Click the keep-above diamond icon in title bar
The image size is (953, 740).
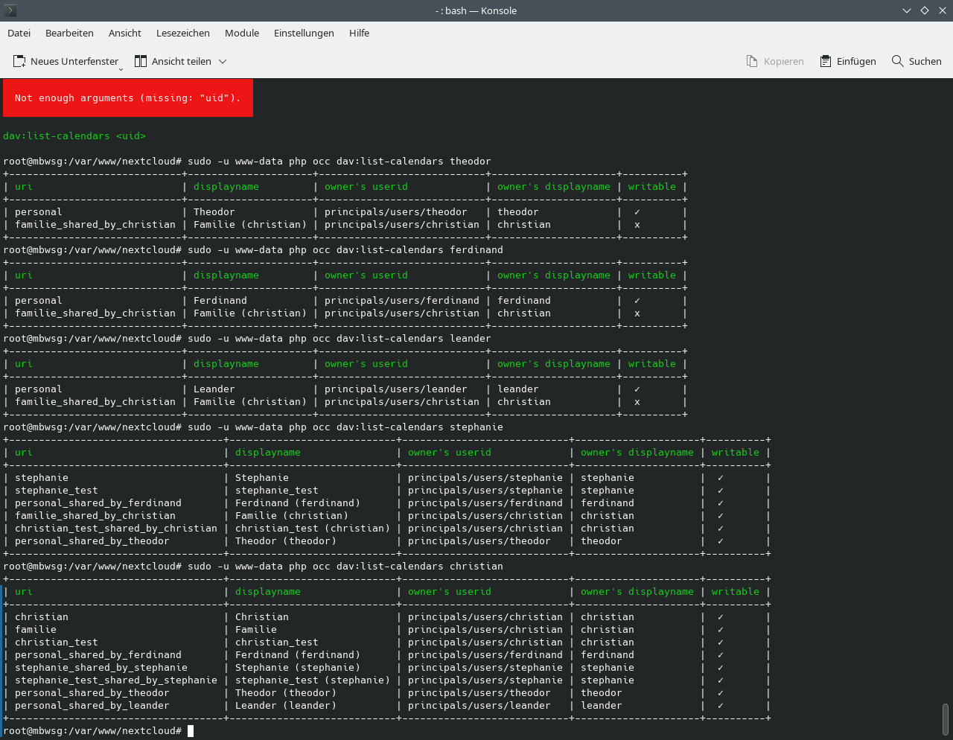(x=925, y=10)
